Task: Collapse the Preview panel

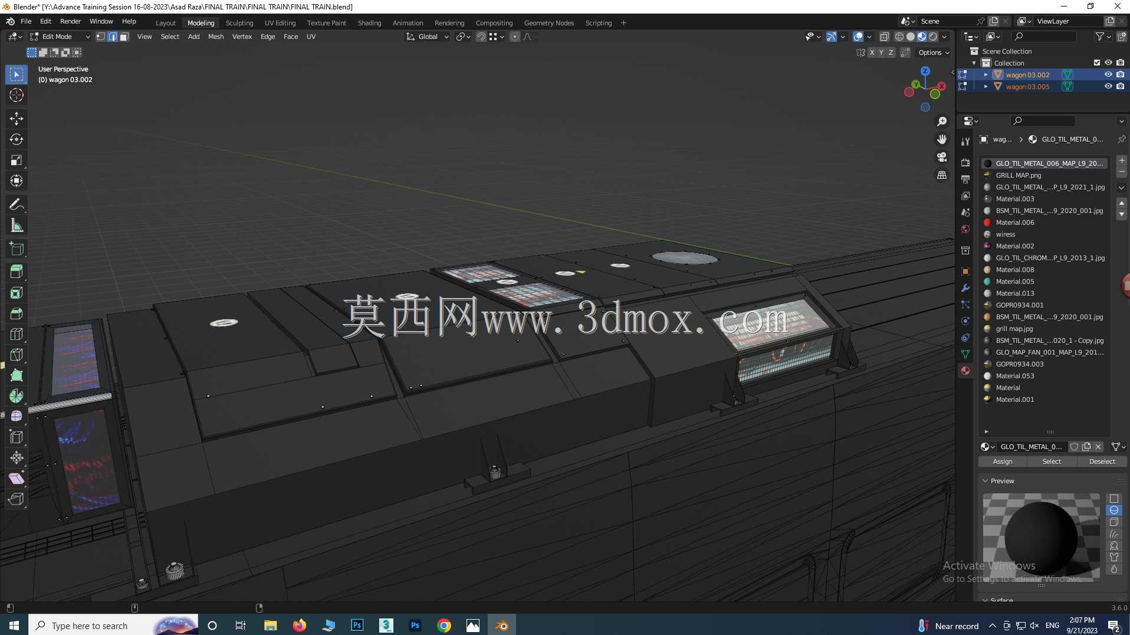Action: (x=985, y=481)
